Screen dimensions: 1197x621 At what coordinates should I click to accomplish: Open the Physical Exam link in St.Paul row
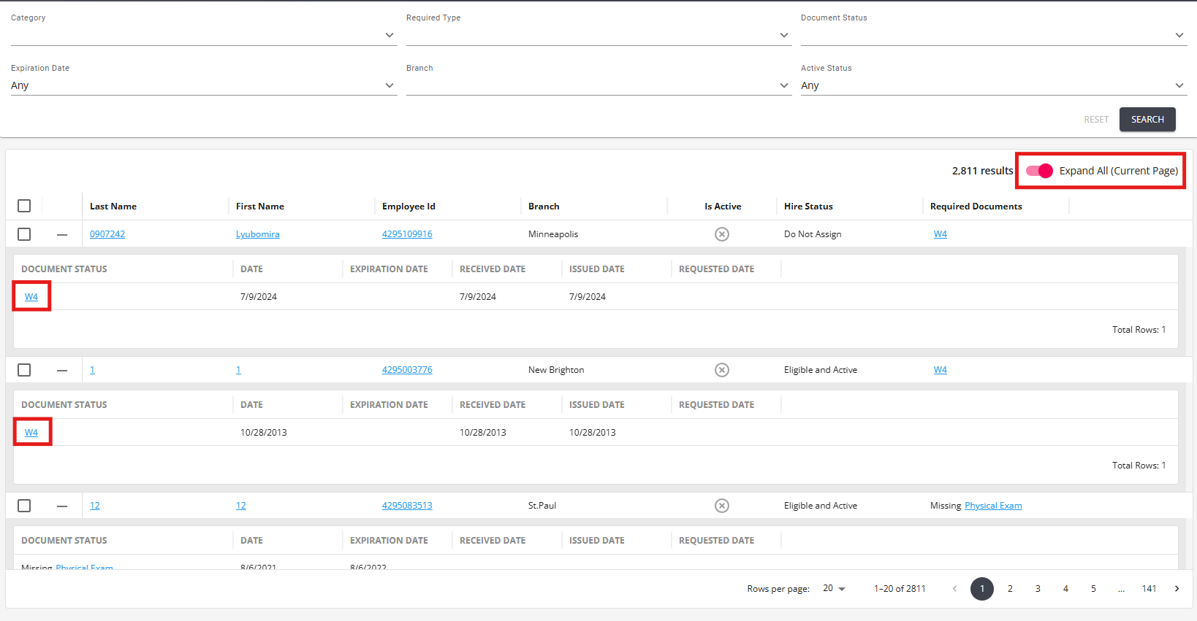point(993,506)
